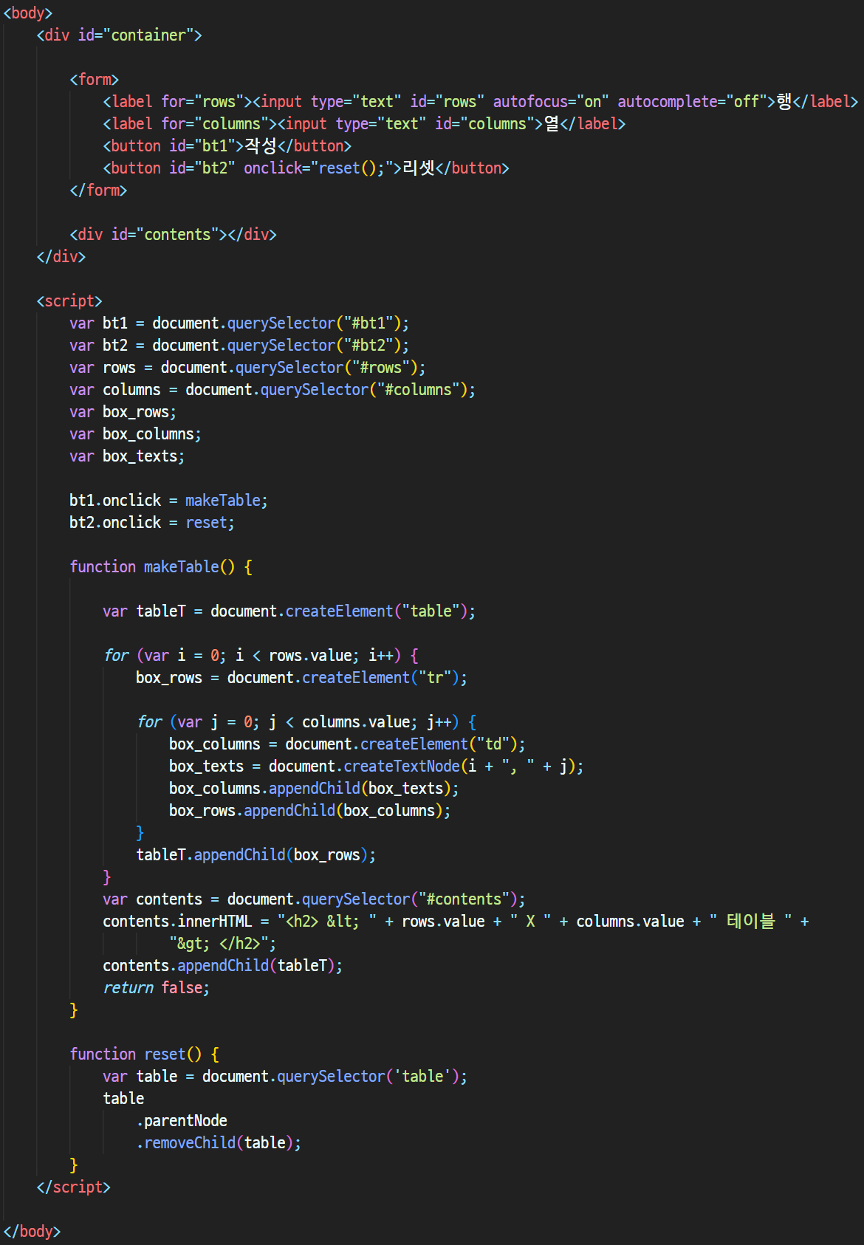Viewport: 864px width, 1245px height.
Task: Click the createElement("tr") call
Action: pos(381,678)
